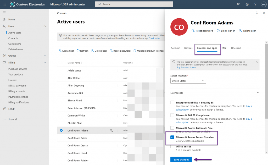Screen dimensions: 268x165
Task: Select the Licenses and apps tab
Action: pos(207,48)
